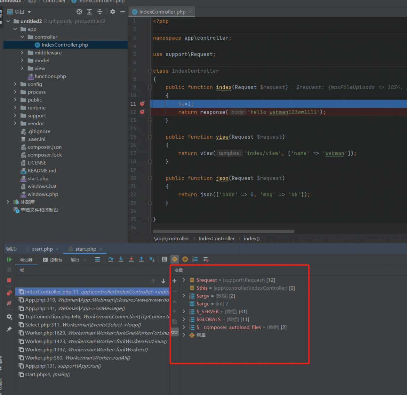The image size is (407, 395).
Task: Open the project panel settings gear icon
Action: (x=112, y=11)
